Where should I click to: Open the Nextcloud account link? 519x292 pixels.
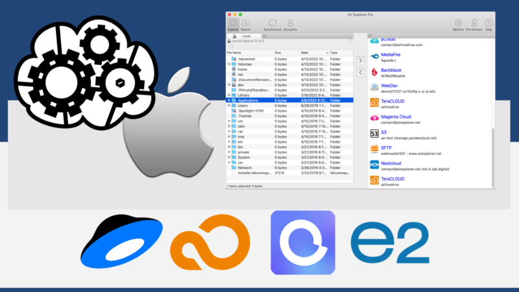(x=391, y=164)
